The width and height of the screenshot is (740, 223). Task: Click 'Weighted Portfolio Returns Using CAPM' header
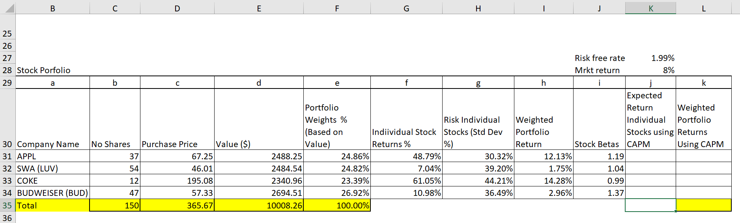pyautogui.click(x=704, y=119)
